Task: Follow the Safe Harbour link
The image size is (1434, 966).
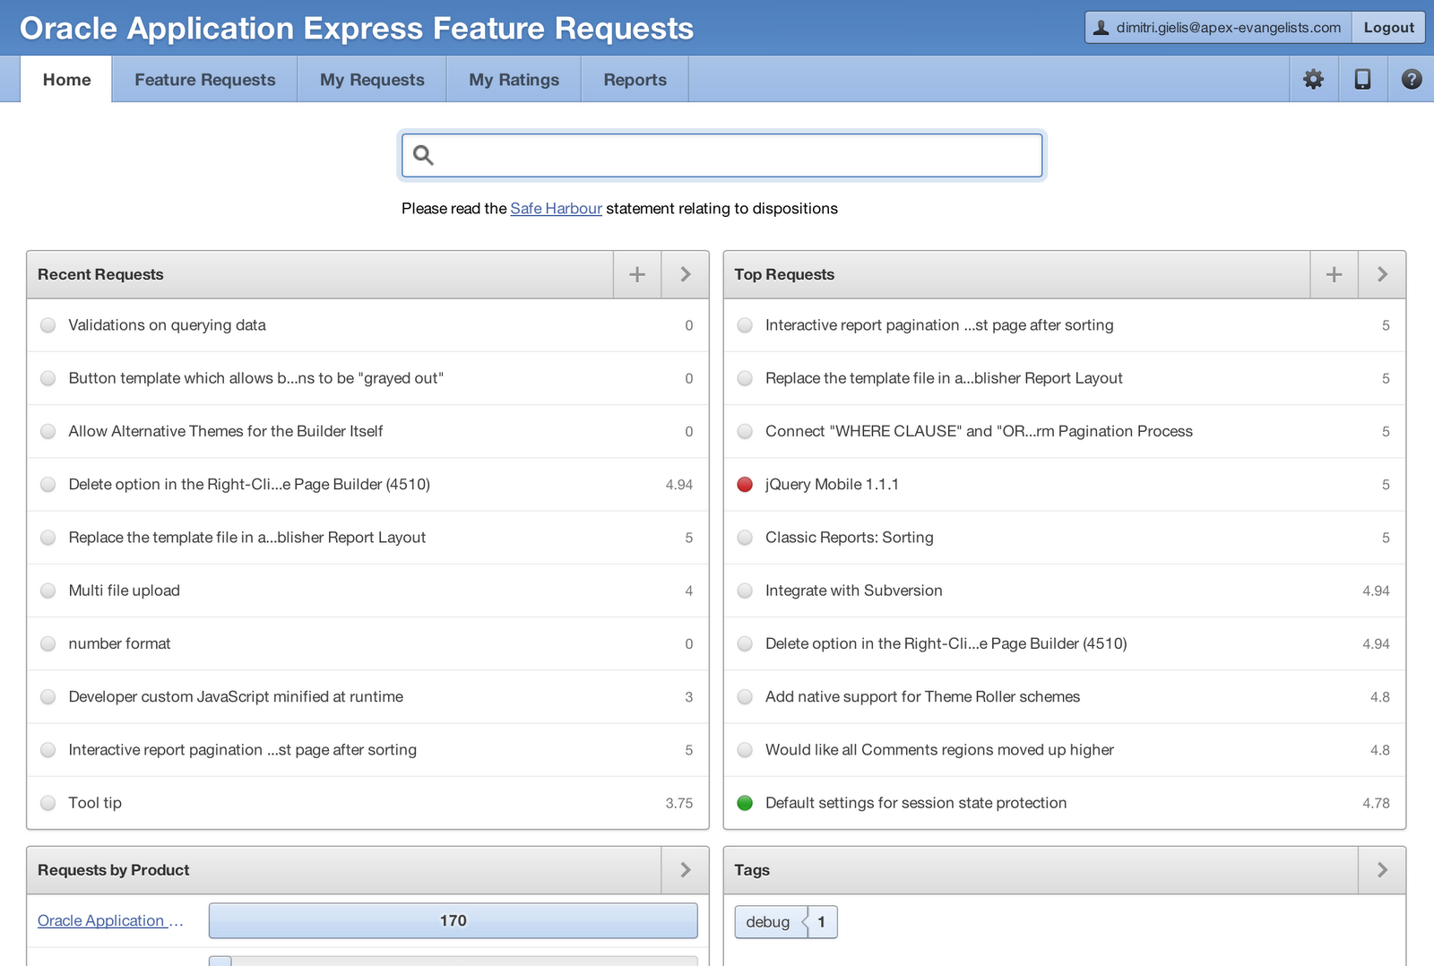Action: (556, 209)
